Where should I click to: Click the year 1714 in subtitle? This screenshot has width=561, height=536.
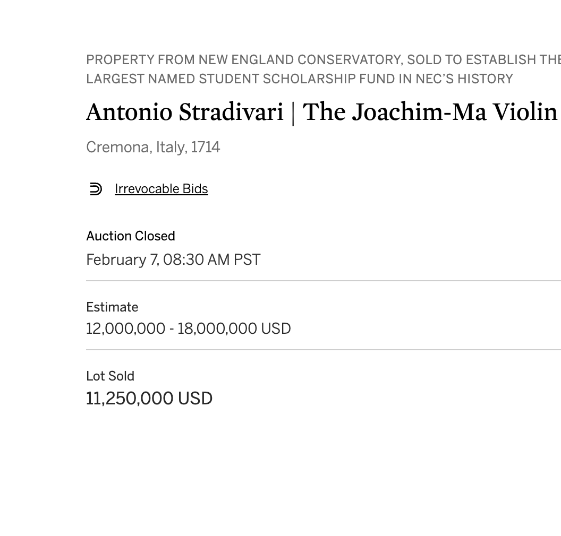click(x=206, y=147)
